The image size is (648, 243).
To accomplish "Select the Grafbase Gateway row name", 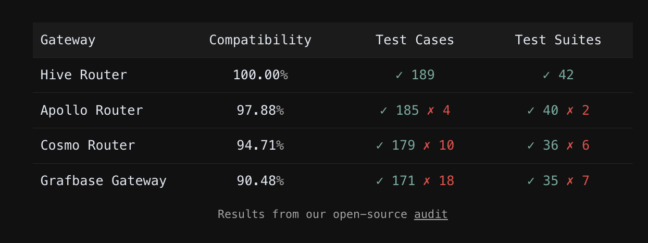I will point(104,181).
